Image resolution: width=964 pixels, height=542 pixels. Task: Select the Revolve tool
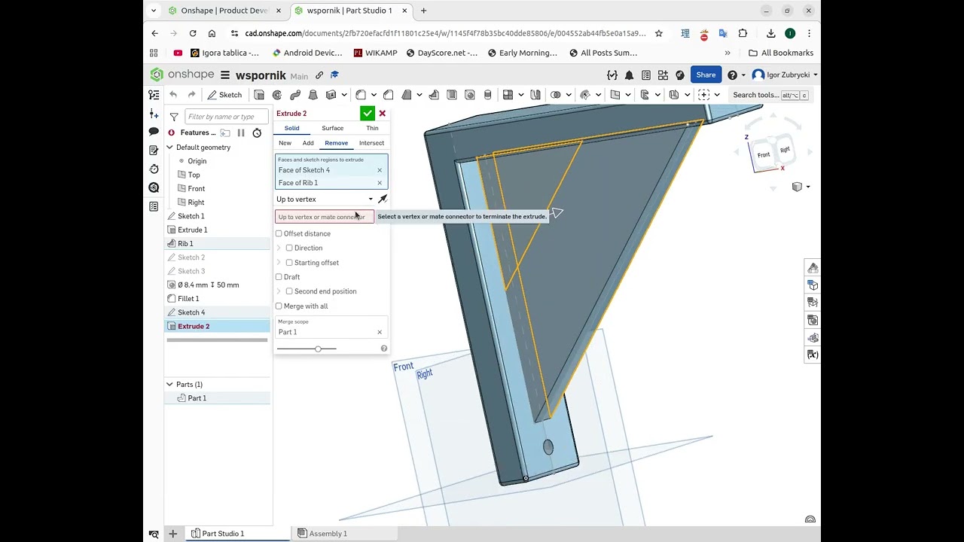click(x=277, y=95)
